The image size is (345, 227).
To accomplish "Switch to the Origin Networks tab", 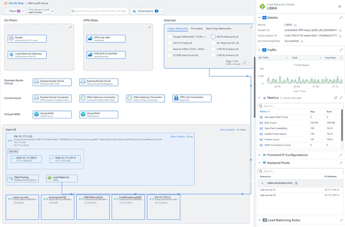I will coord(177,29).
